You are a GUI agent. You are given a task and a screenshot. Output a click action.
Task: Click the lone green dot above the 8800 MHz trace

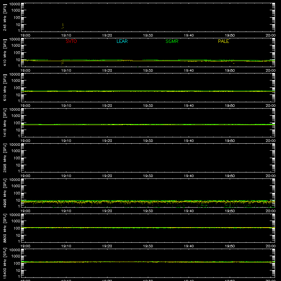72,226
